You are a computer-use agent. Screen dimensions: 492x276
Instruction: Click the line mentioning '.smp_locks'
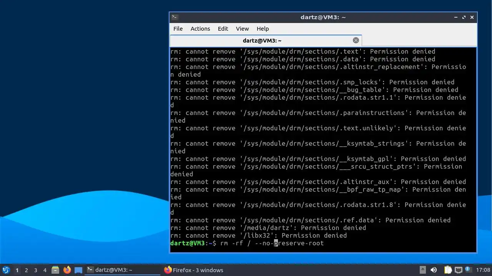click(x=312, y=82)
